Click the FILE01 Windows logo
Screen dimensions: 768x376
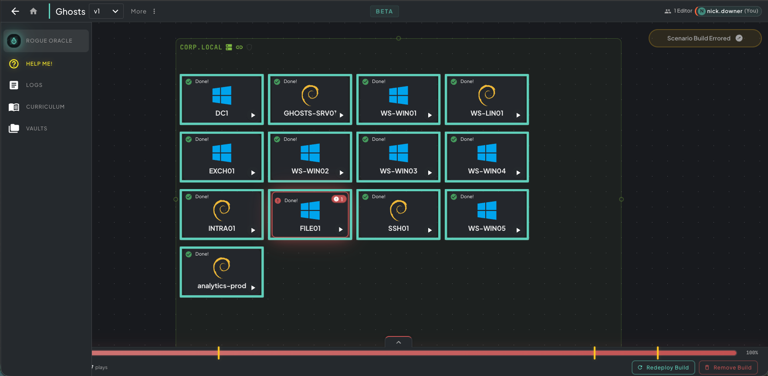coord(310,210)
